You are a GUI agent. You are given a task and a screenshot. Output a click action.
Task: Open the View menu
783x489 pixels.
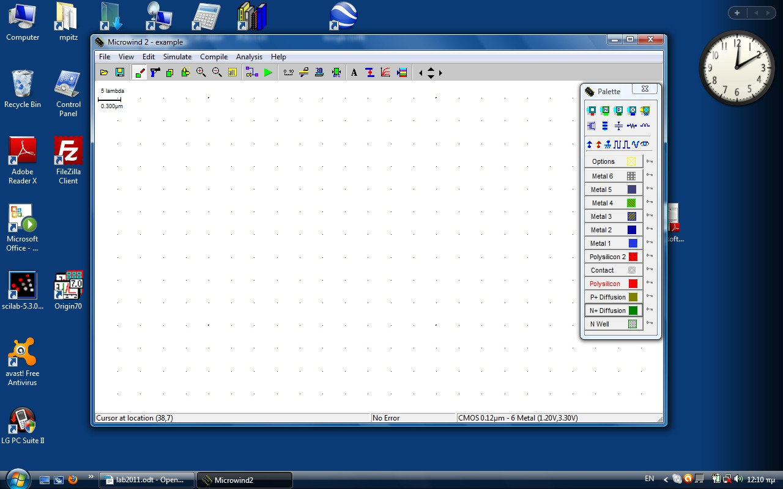click(126, 57)
